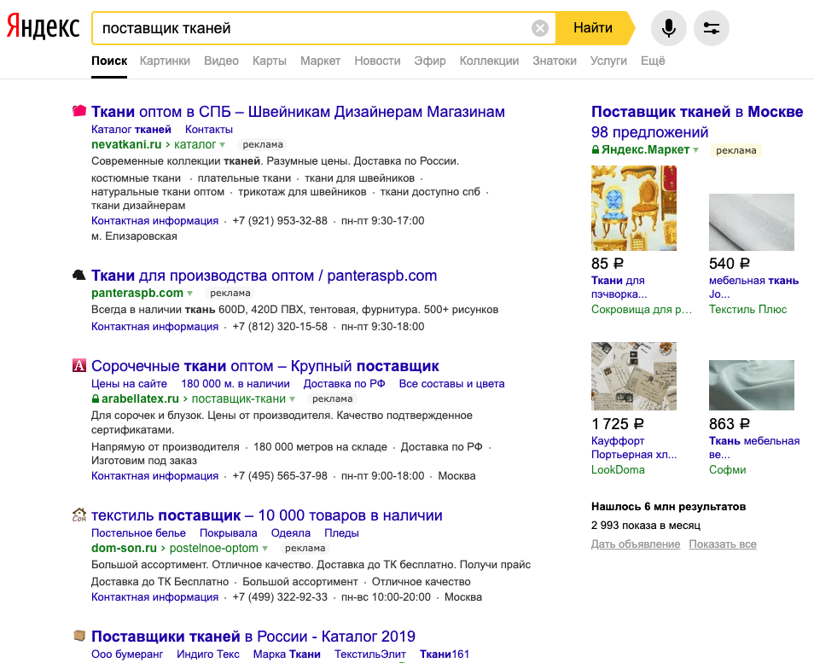The height and width of the screenshot is (663, 814).
Task: Click the white furniture fabric thumbnail
Action: click(752, 222)
